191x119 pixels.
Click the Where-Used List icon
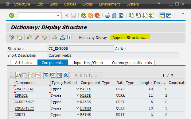45,37
